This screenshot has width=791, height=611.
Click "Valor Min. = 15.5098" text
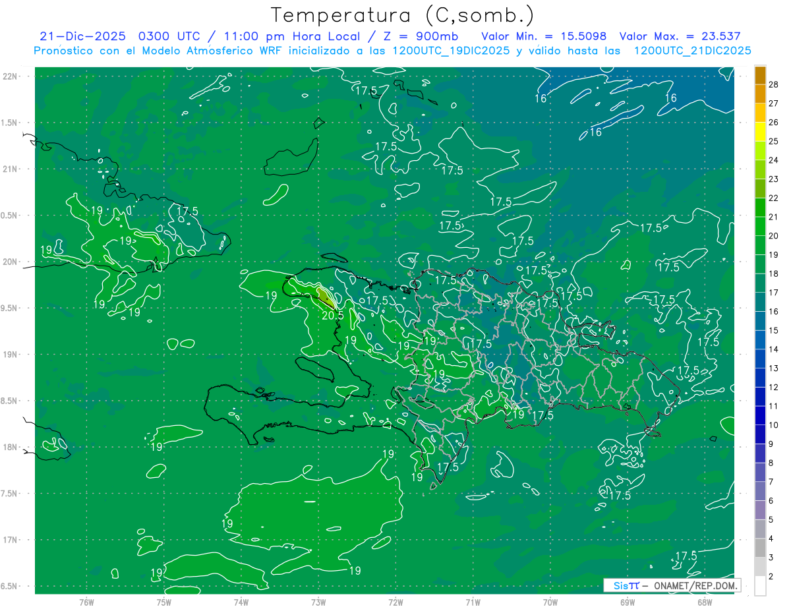click(x=544, y=36)
